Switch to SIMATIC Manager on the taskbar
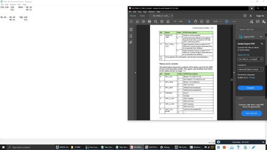 tap(62, 147)
